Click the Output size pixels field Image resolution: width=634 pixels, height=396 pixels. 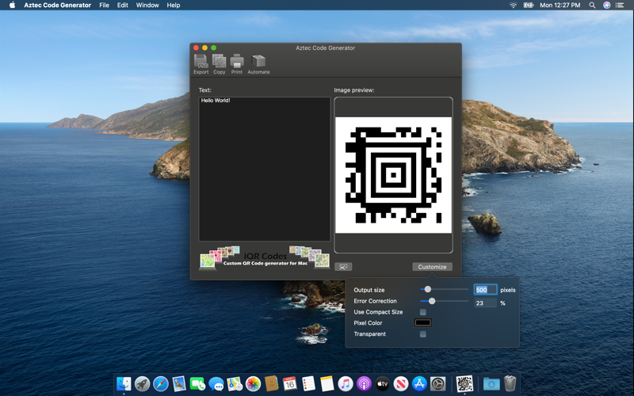485,290
